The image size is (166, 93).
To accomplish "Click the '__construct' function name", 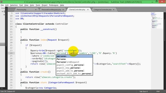I will (x=47, y=29).
